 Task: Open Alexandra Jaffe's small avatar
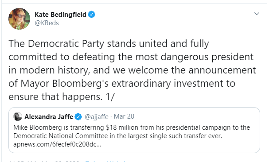point(18,116)
